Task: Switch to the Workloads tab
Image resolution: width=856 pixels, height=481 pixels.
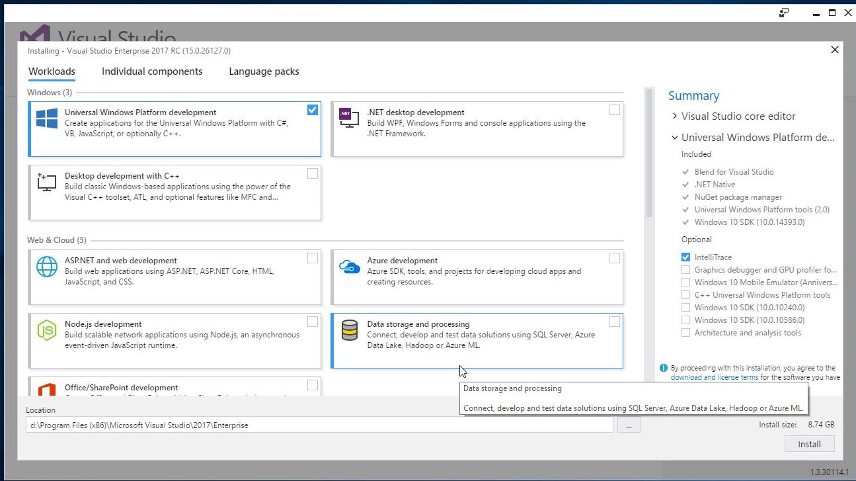Action: click(52, 71)
